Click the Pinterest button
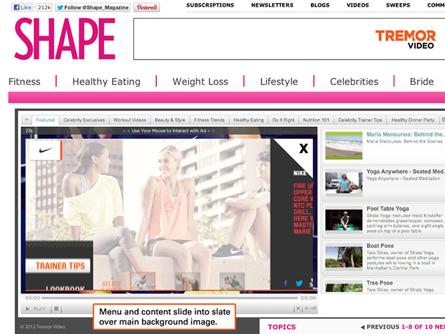Screen dimensions: 445x334 tap(146, 7)
